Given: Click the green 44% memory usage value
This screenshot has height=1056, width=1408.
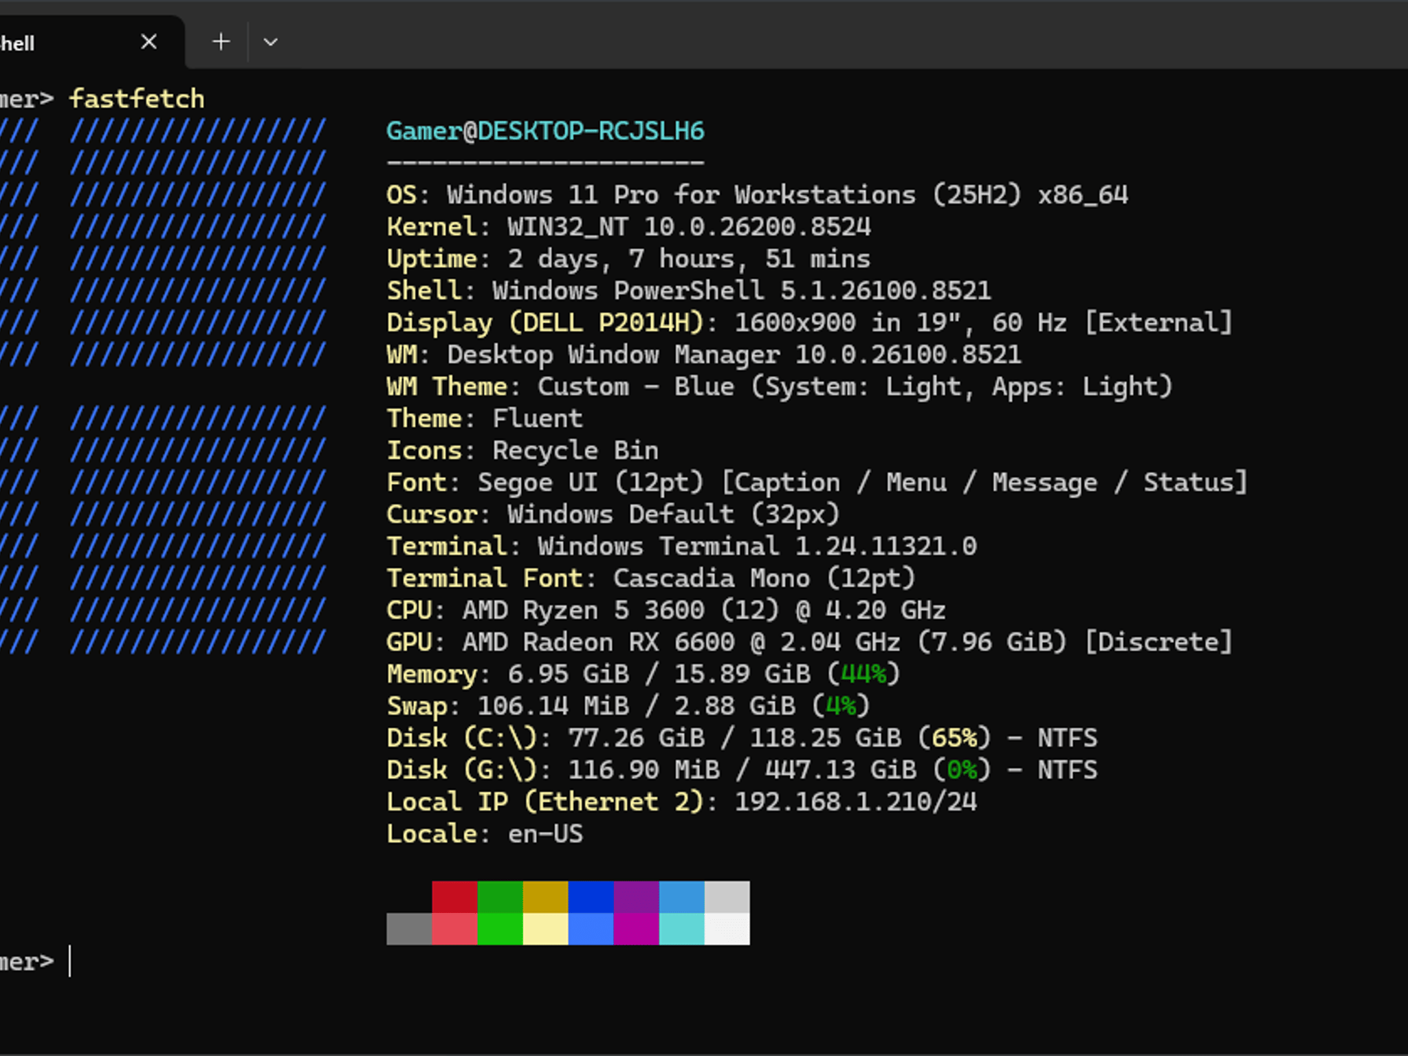Looking at the screenshot, I should point(863,674).
